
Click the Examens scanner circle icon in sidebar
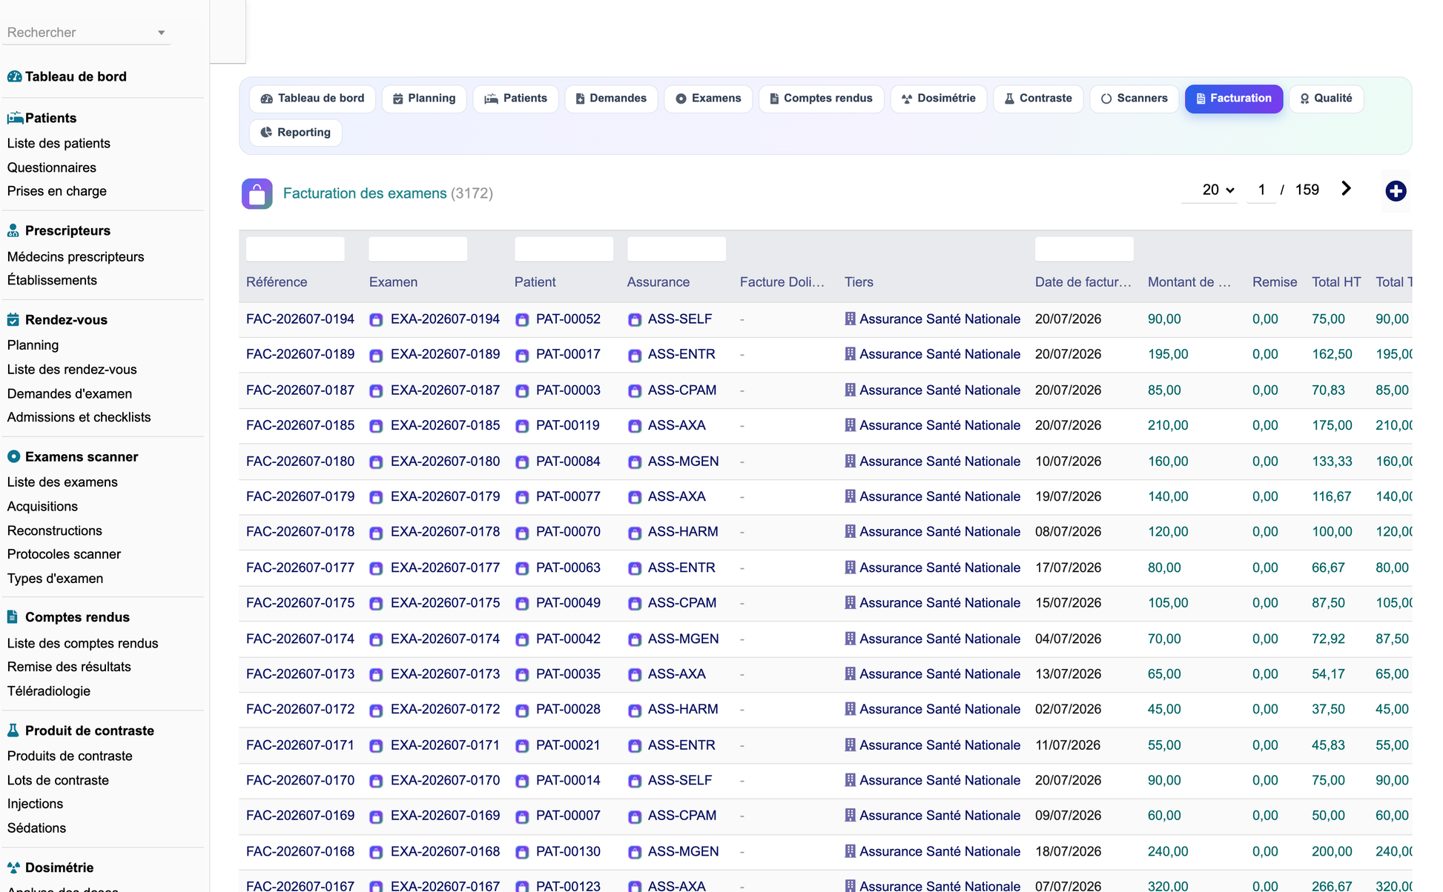coord(13,457)
